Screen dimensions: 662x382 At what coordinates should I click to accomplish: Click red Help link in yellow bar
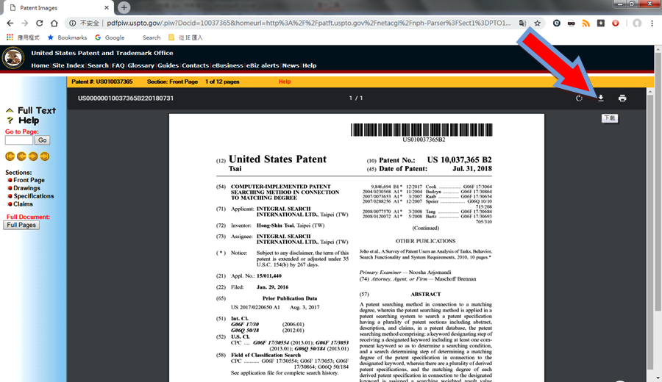tap(285, 82)
